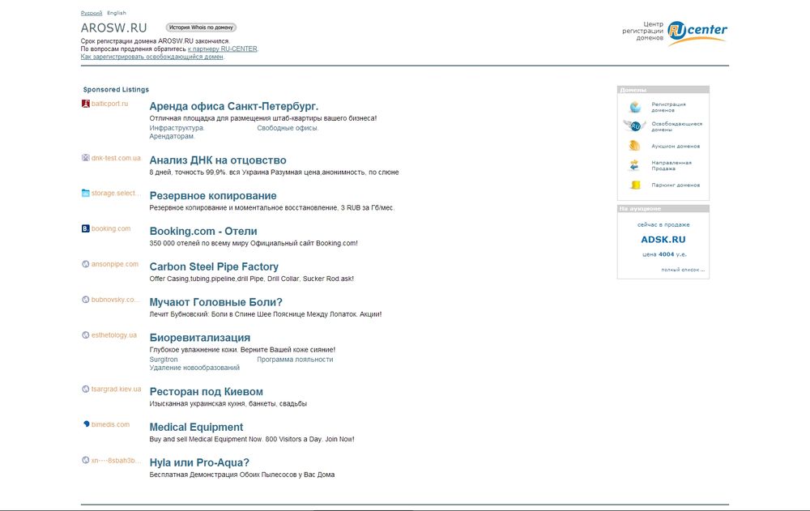Click the balticport.ru favicon icon
The height and width of the screenshot is (511, 810).
pos(86,104)
